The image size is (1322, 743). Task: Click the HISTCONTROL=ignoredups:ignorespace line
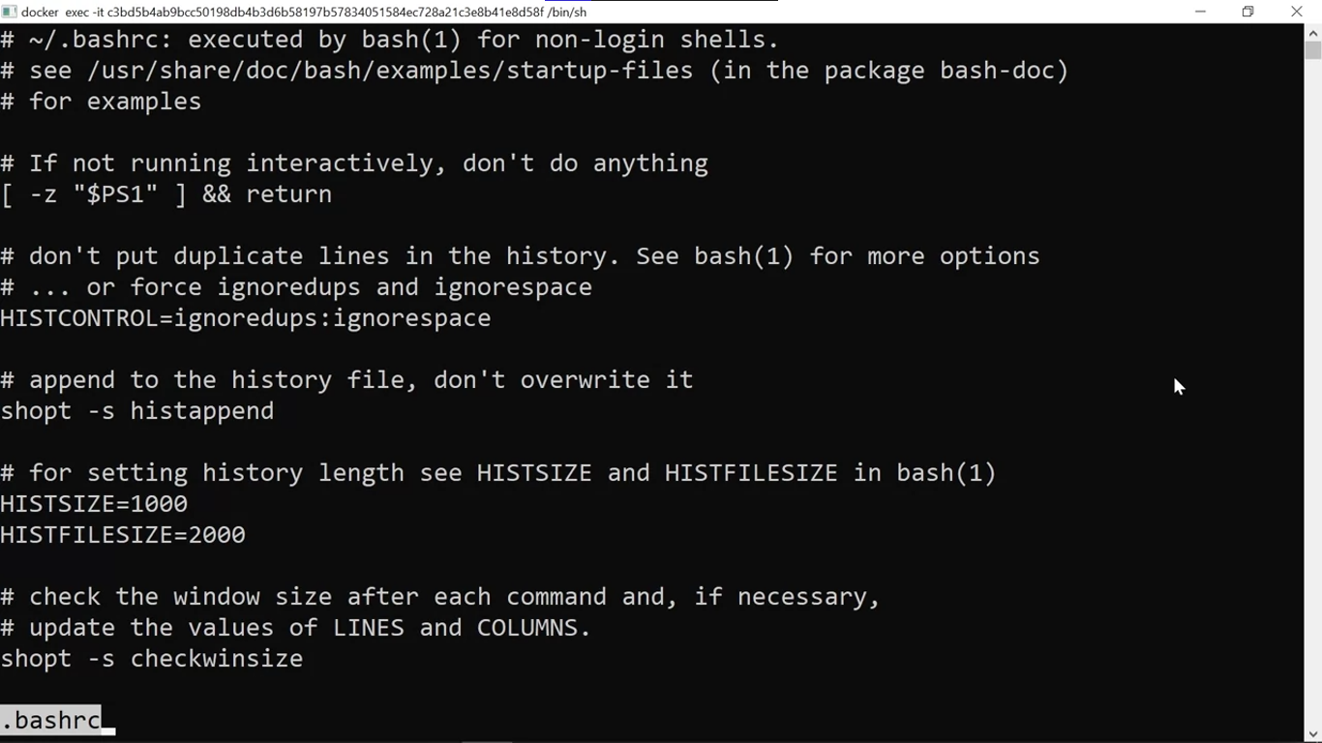tap(246, 318)
